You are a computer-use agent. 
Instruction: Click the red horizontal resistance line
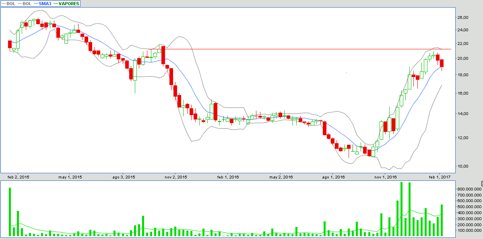tap(299, 49)
